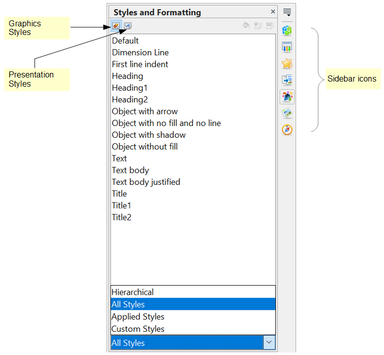Select the Title2 style
Image resolution: width=384 pixels, height=355 pixels.
pyautogui.click(x=193, y=218)
